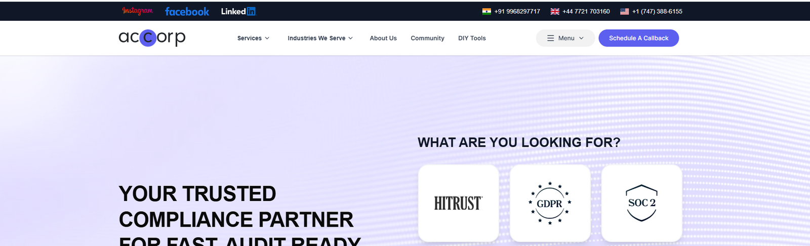This screenshot has height=246, width=810.
Task: Click the US flag icon
Action: pos(625,11)
